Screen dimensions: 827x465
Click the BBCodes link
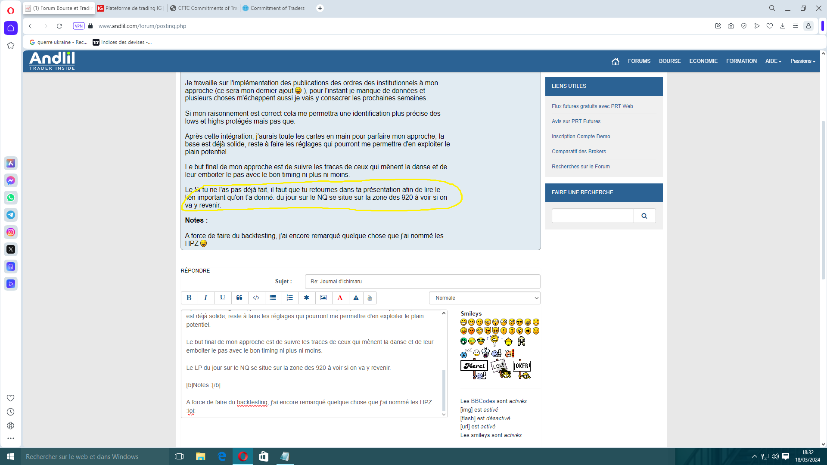tap(483, 401)
